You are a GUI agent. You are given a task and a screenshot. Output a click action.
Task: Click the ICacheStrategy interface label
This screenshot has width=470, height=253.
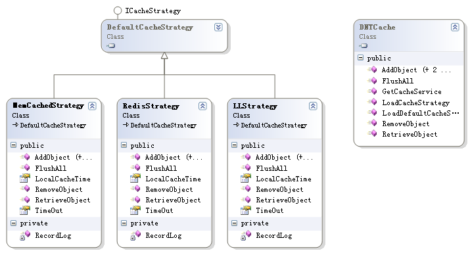(153, 11)
